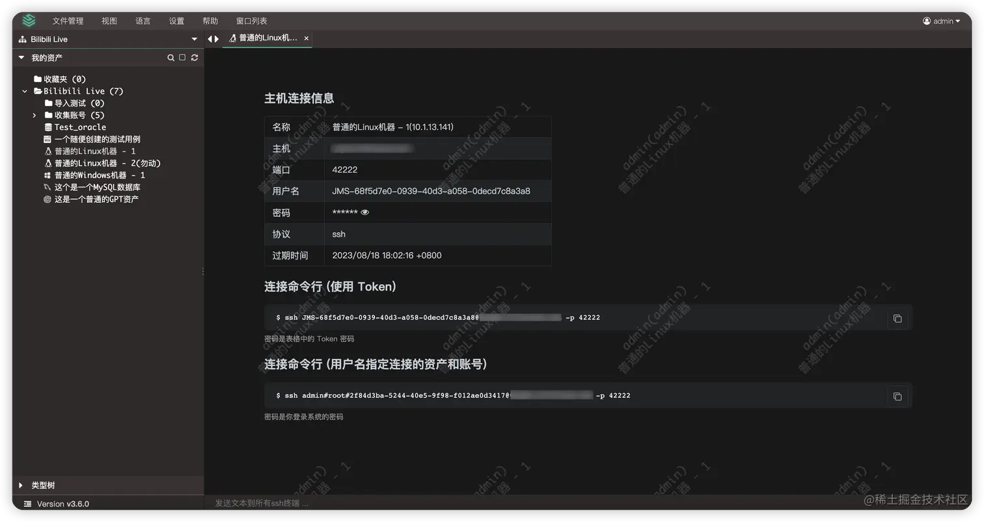Click the 导入测试 folder icon
This screenshot has height=522, width=984.
pyautogui.click(x=48, y=103)
